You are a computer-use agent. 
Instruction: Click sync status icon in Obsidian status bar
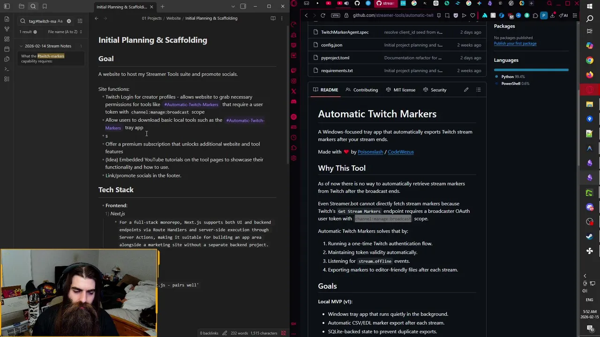coord(284,333)
